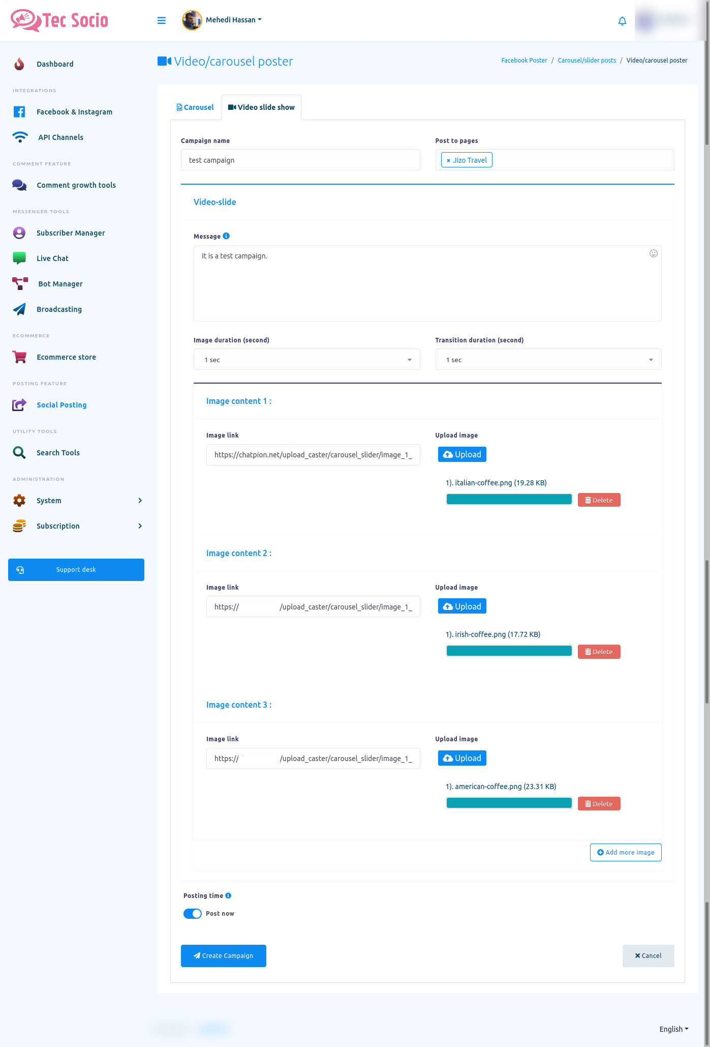Click the Create Campaign button
This screenshot has height=1047, width=710.
[x=223, y=956]
